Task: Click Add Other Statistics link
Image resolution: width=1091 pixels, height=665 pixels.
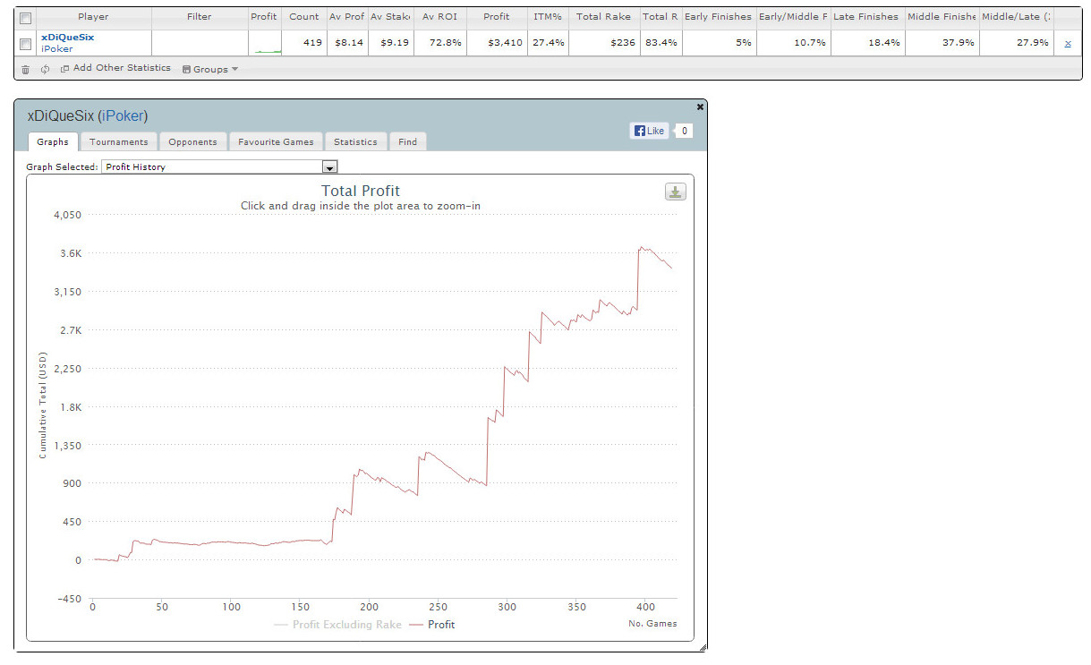Action: pos(115,69)
